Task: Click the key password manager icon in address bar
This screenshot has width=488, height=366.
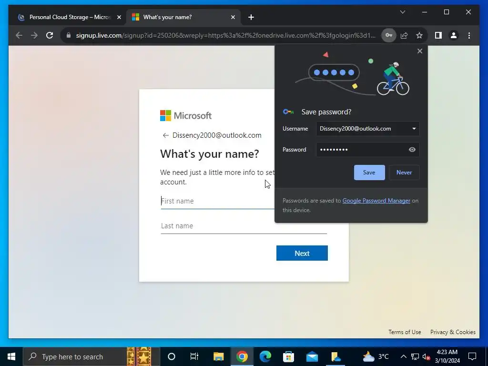Action: (389, 35)
